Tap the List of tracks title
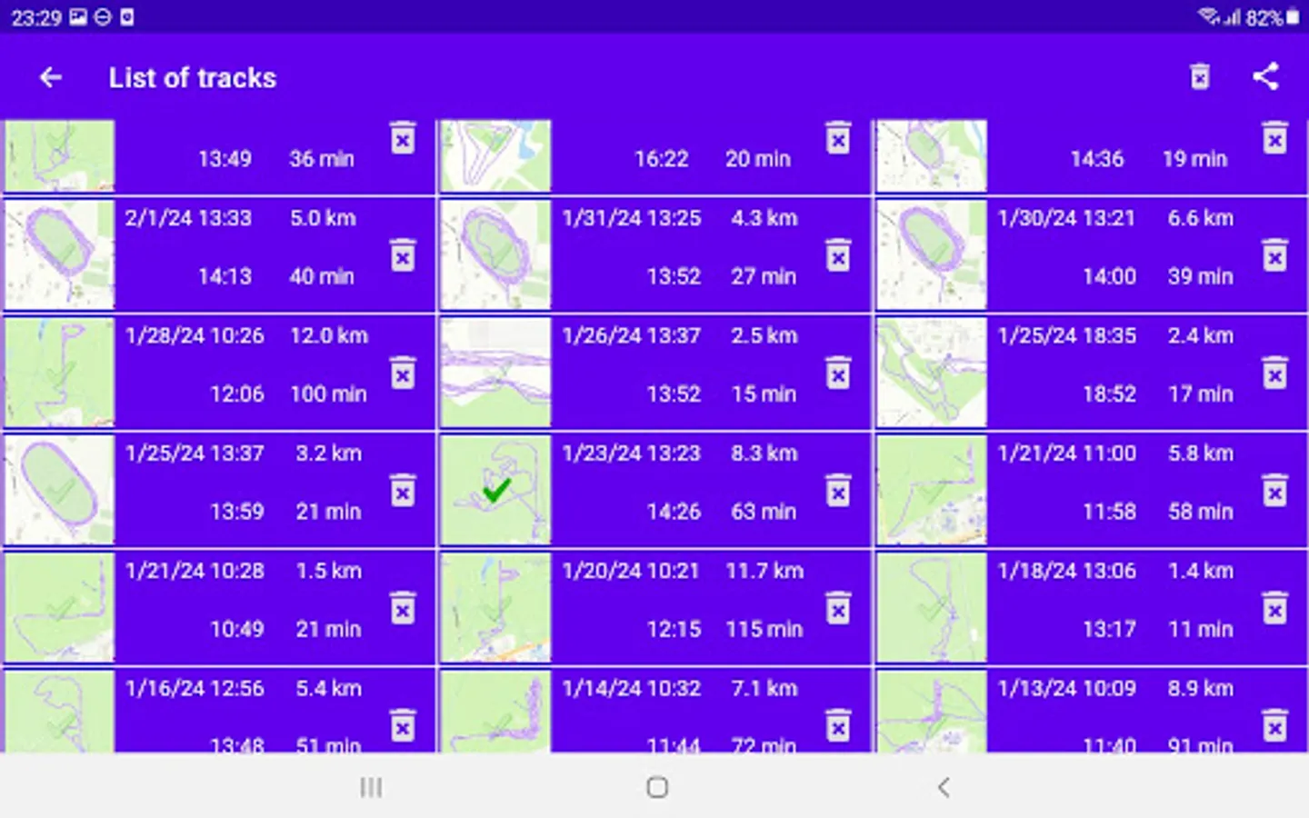Image resolution: width=1309 pixels, height=818 pixels. click(193, 78)
